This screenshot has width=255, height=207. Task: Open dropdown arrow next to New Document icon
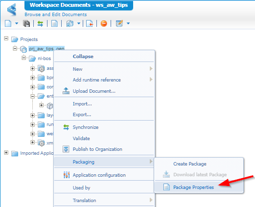[x=17, y=23]
